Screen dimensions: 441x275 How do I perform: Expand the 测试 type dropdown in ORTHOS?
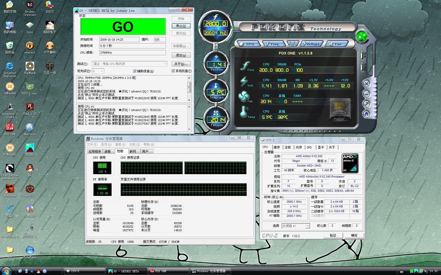coord(165,64)
